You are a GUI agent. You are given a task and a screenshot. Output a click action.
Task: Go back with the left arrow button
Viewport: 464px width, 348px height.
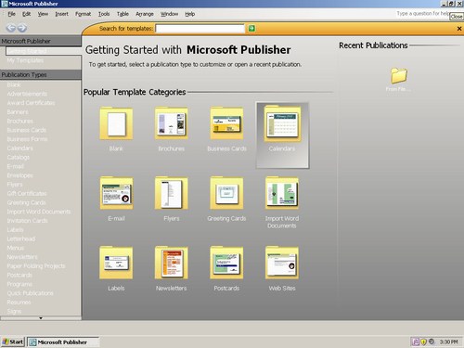11,28
